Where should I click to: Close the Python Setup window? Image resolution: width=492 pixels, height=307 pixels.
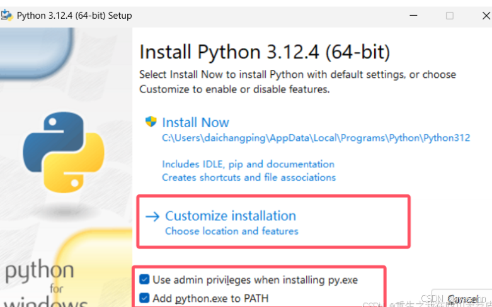(486, 15)
